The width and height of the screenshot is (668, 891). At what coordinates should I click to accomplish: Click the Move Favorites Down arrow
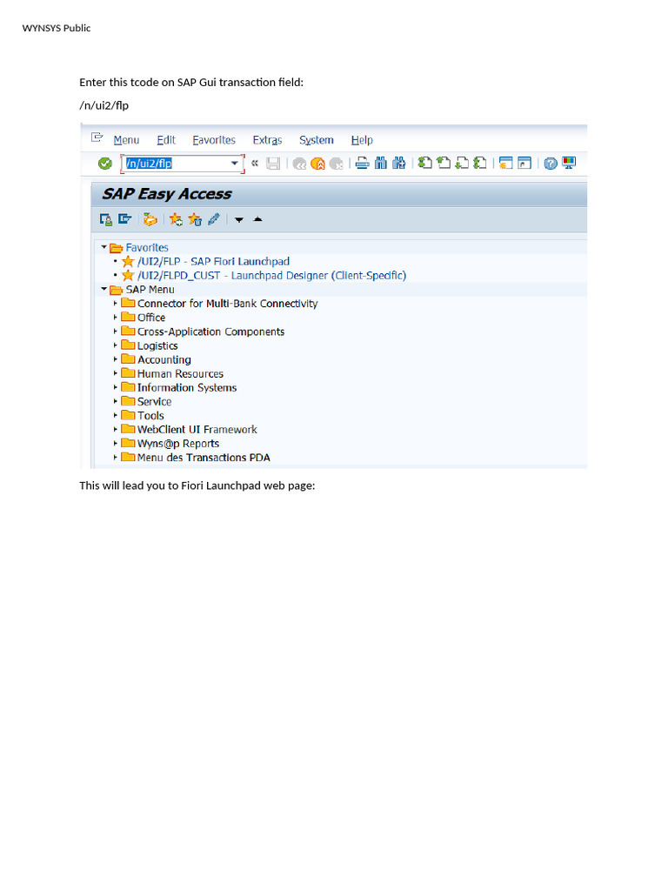click(x=239, y=220)
